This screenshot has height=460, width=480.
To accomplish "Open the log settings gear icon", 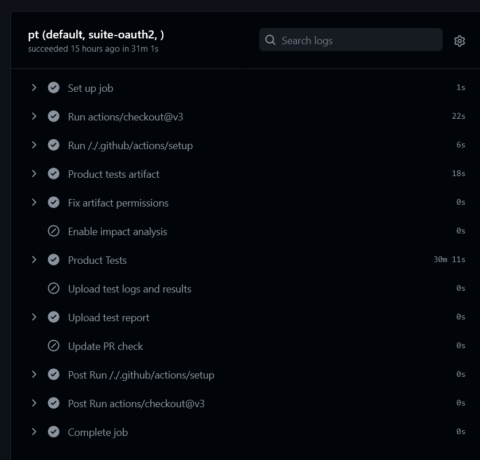I will point(459,41).
